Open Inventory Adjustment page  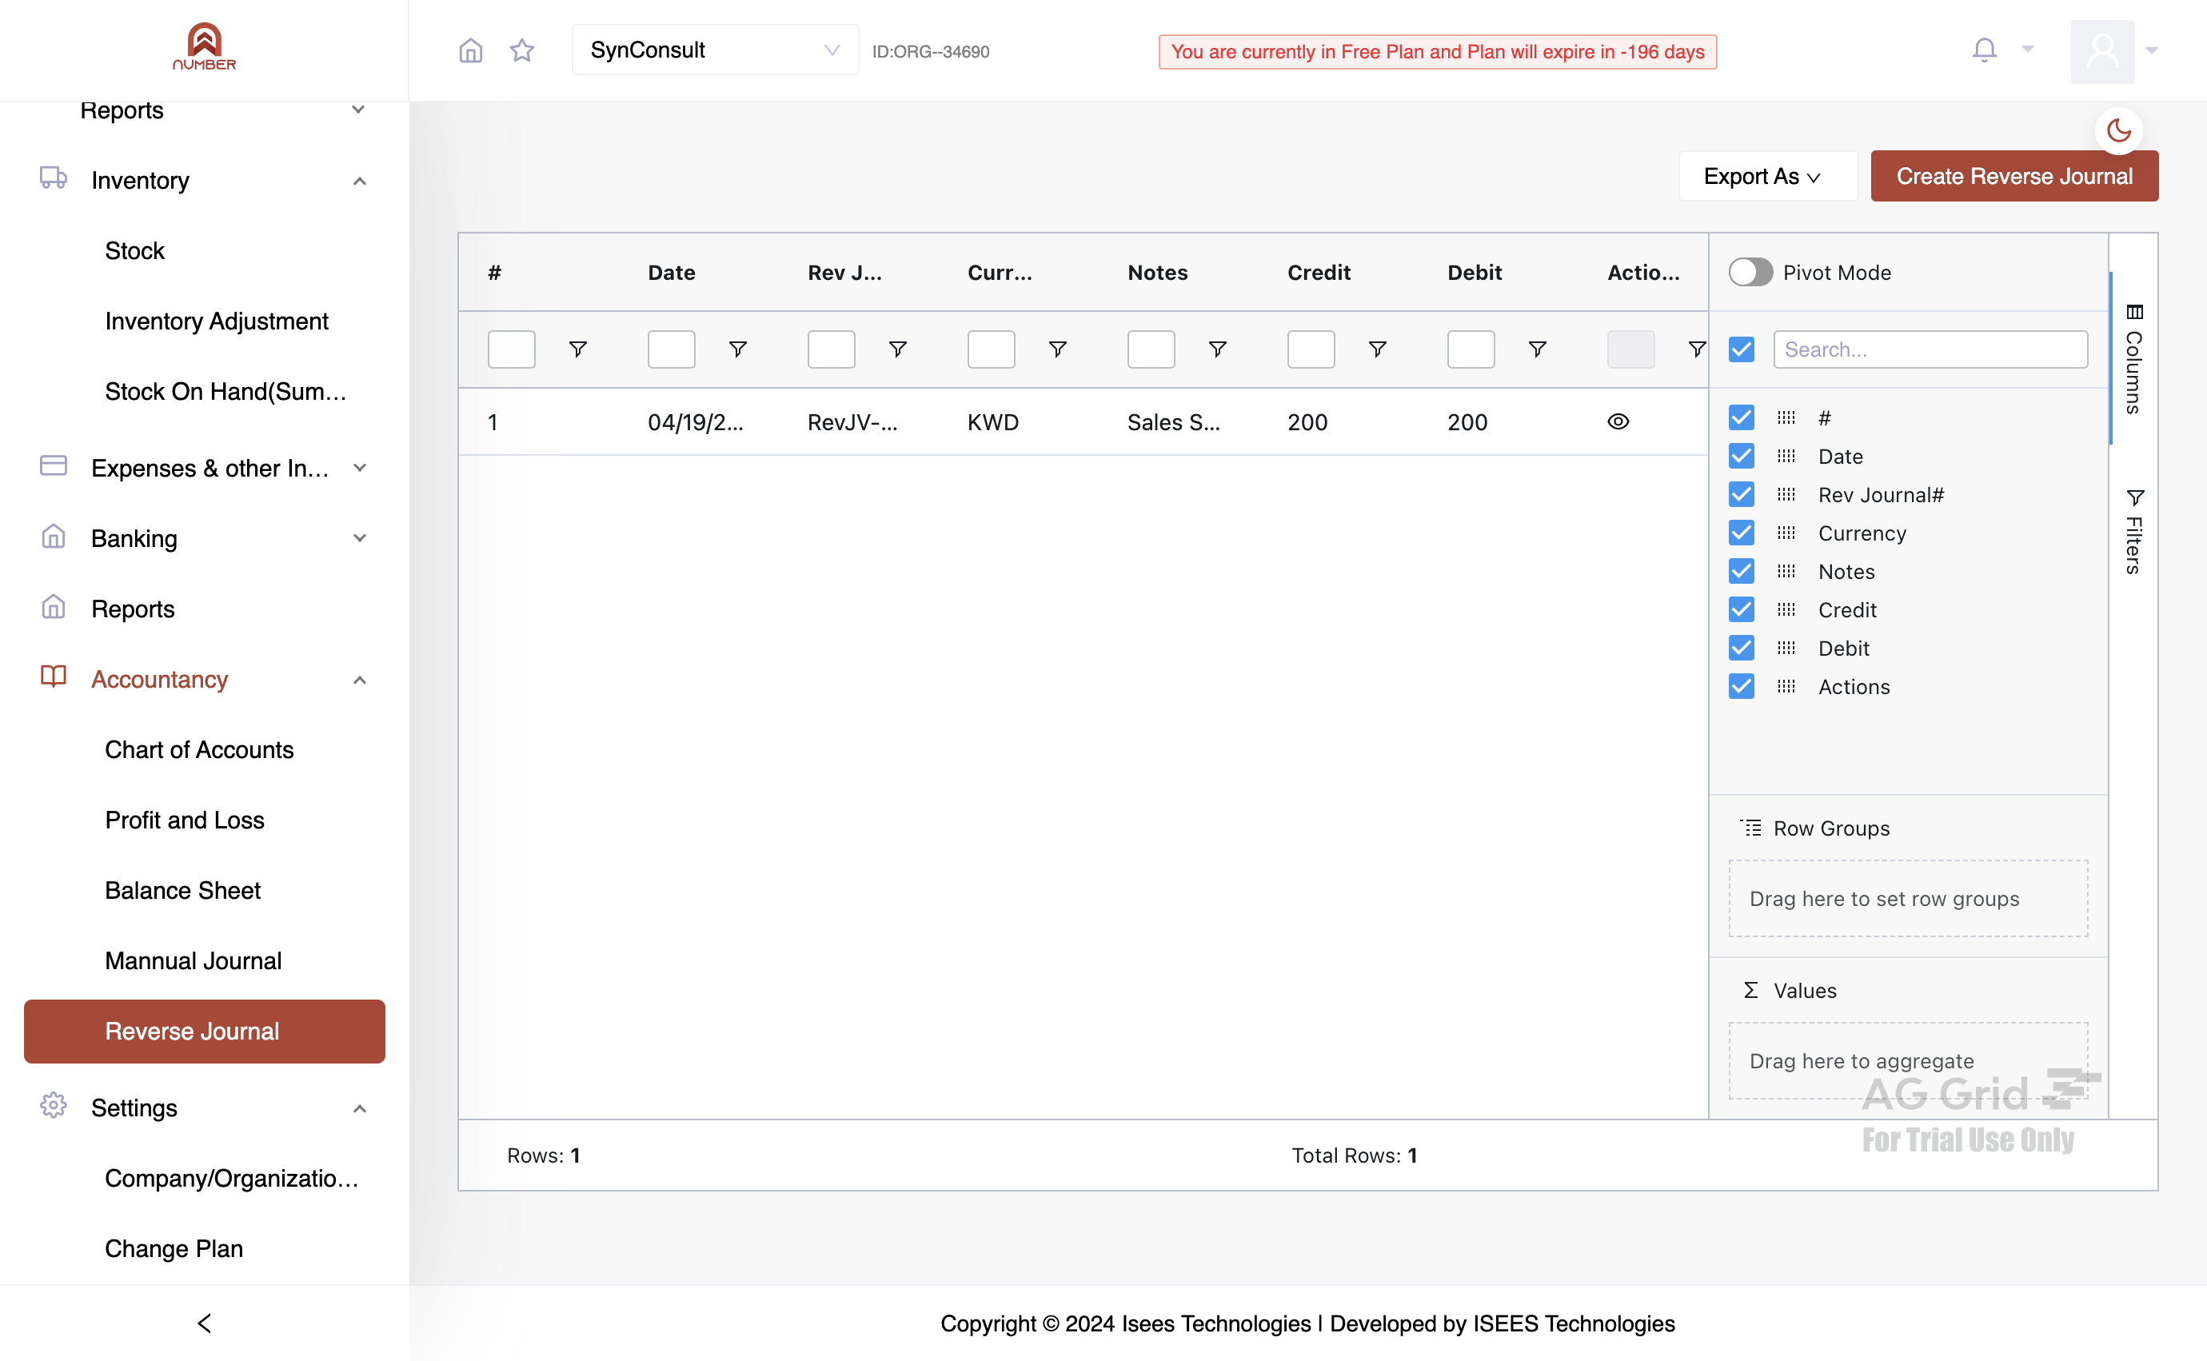point(217,321)
